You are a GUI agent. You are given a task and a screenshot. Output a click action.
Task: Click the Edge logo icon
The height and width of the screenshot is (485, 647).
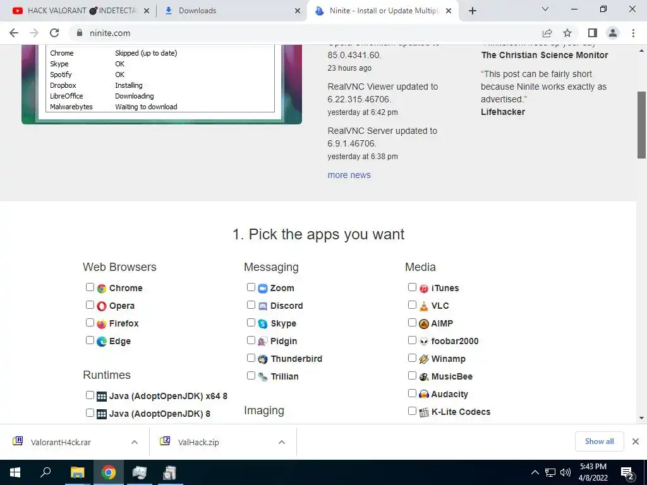coord(102,342)
